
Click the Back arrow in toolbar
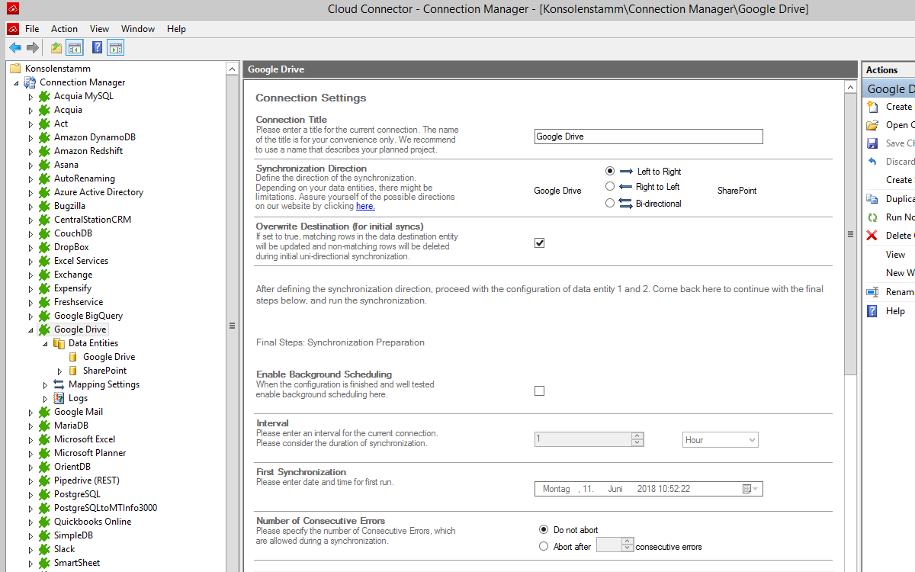15,48
